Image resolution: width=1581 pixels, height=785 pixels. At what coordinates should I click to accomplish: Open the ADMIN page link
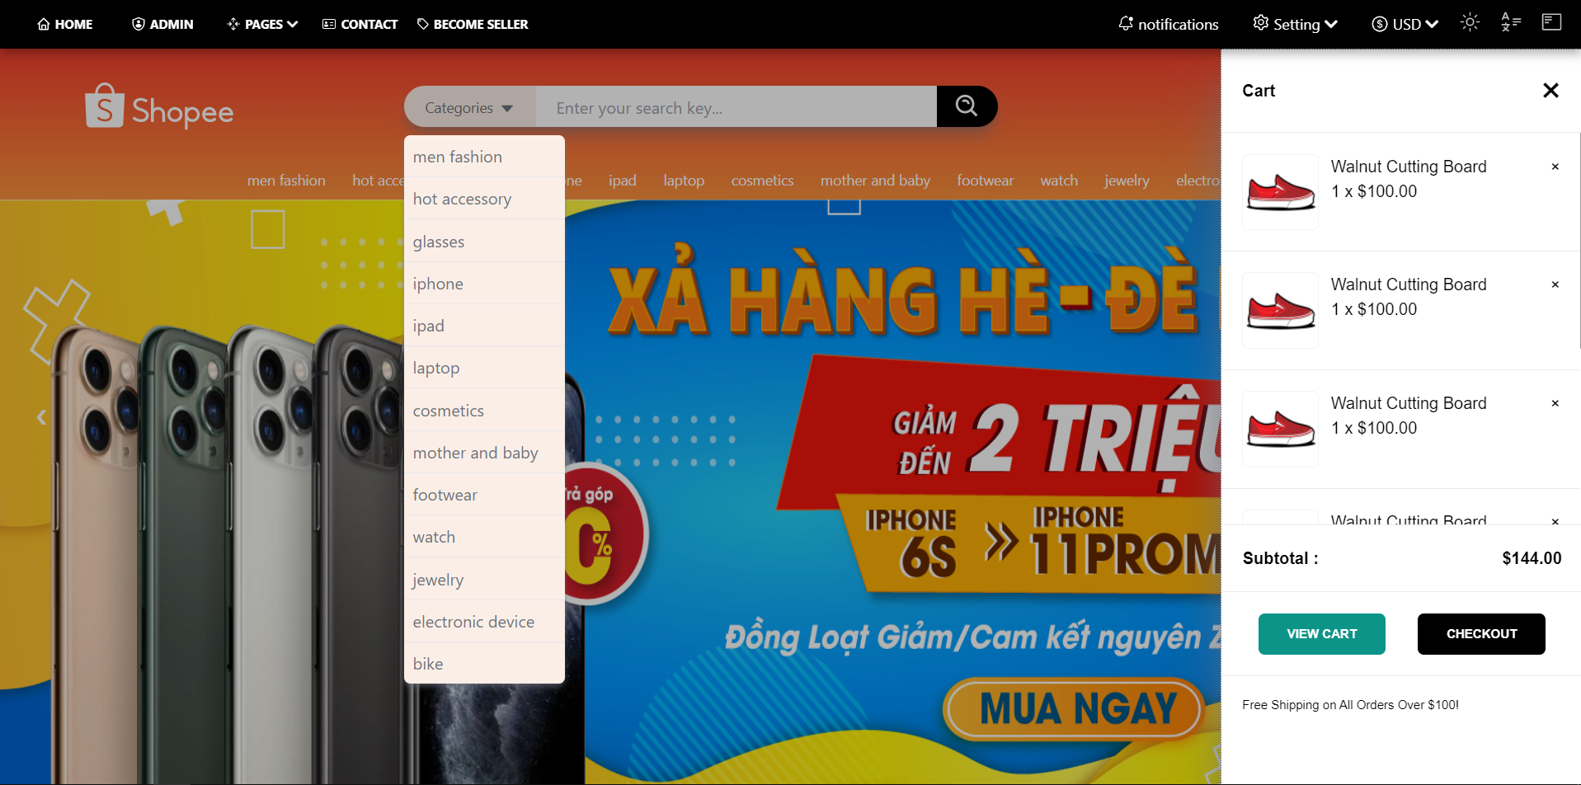click(162, 25)
